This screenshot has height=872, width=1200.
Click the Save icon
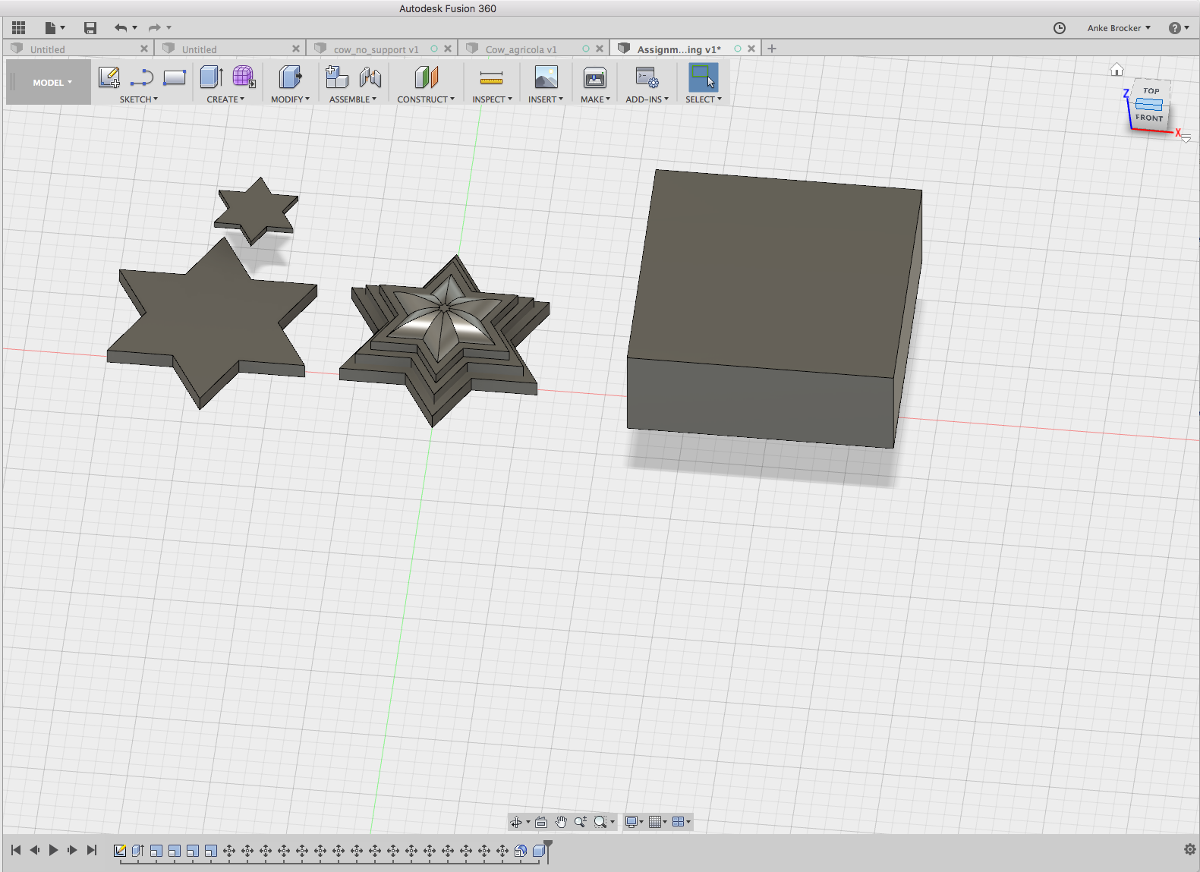pyautogui.click(x=90, y=28)
